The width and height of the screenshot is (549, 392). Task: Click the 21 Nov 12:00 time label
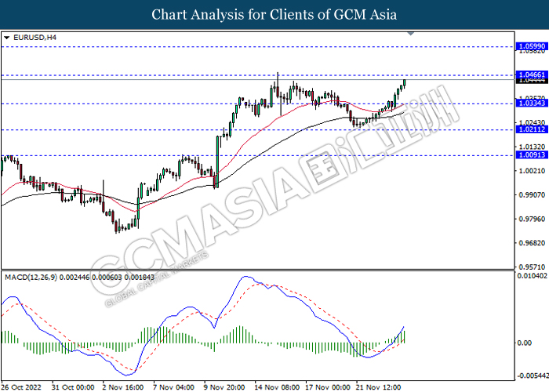[379, 387]
